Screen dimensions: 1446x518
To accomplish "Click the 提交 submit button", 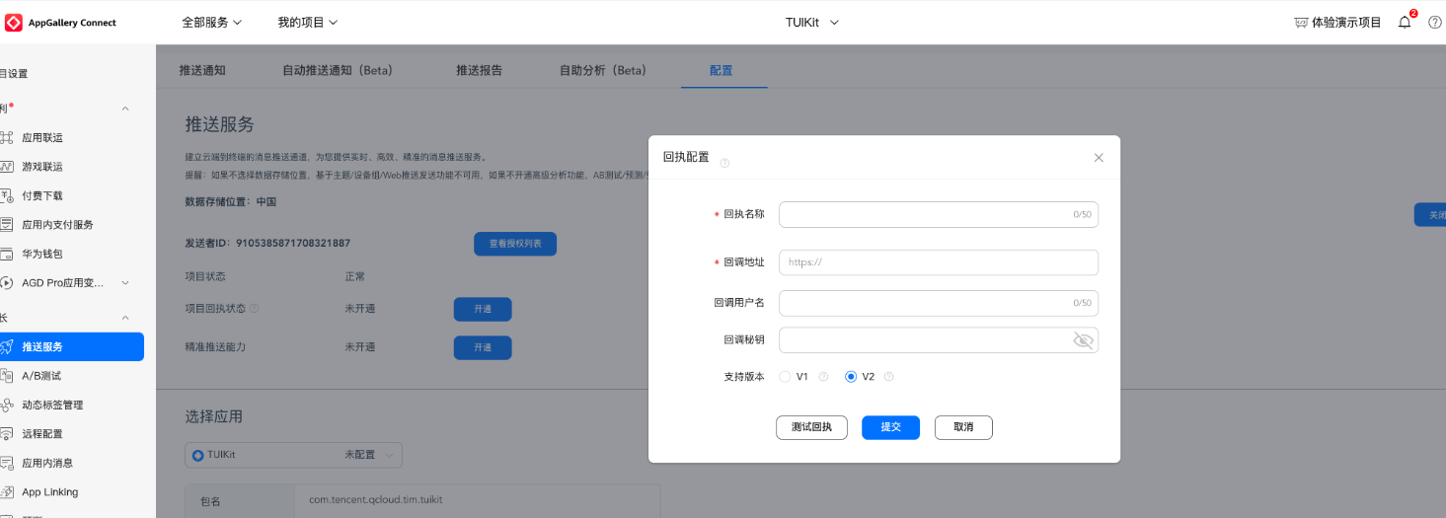I will point(890,427).
